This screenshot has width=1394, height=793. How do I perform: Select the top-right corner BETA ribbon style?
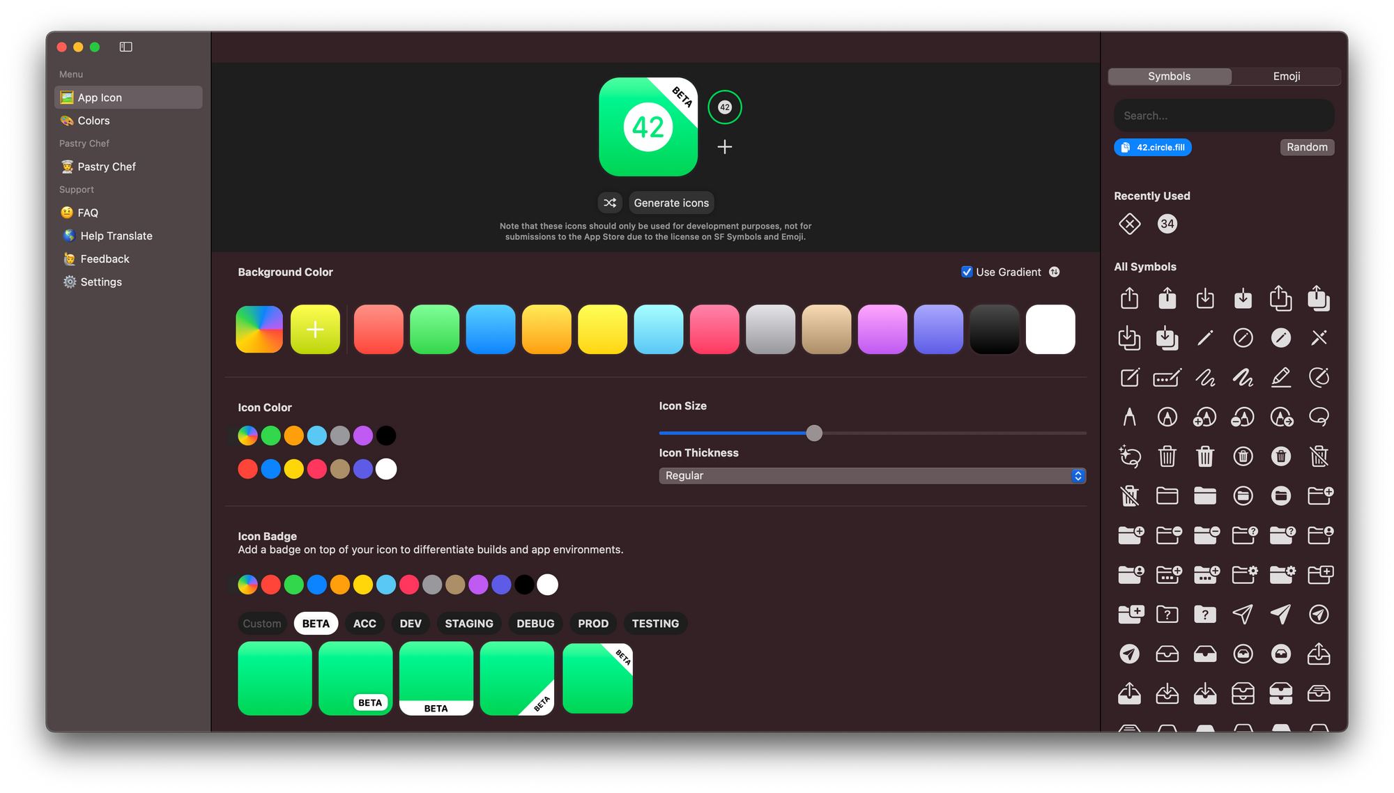[x=597, y=678]
